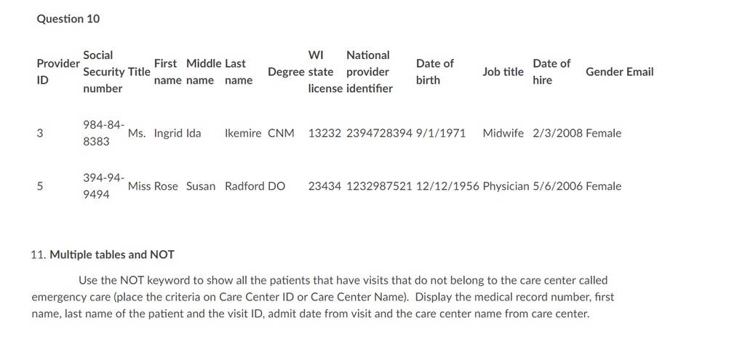Select SSN cell 984-84-8383
Viewport: 745px width, 347px height.
click(x=104, y=133)
